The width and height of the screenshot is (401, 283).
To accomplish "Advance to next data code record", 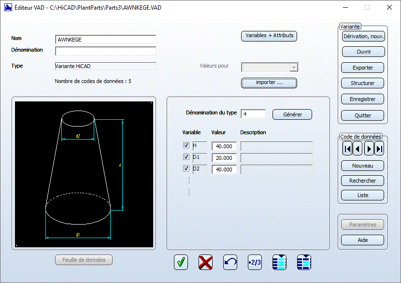I will pos(369,149).
